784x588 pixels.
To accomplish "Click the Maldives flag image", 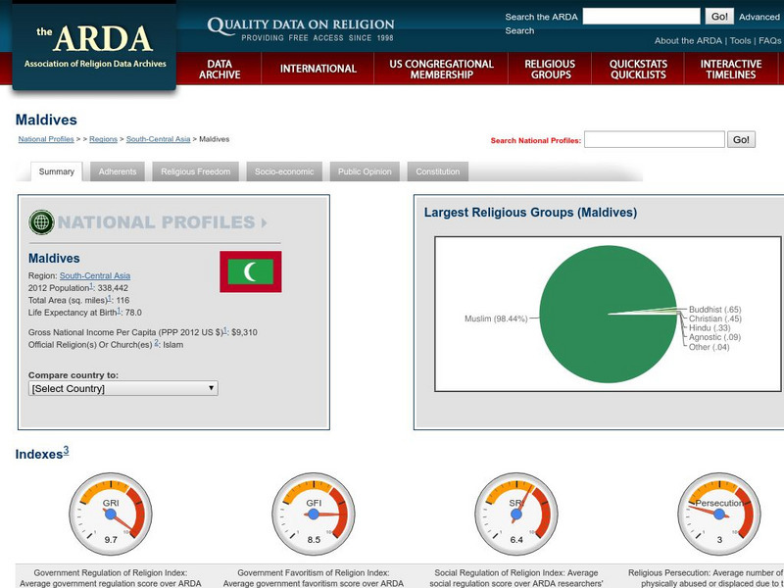I will [248, 272].
